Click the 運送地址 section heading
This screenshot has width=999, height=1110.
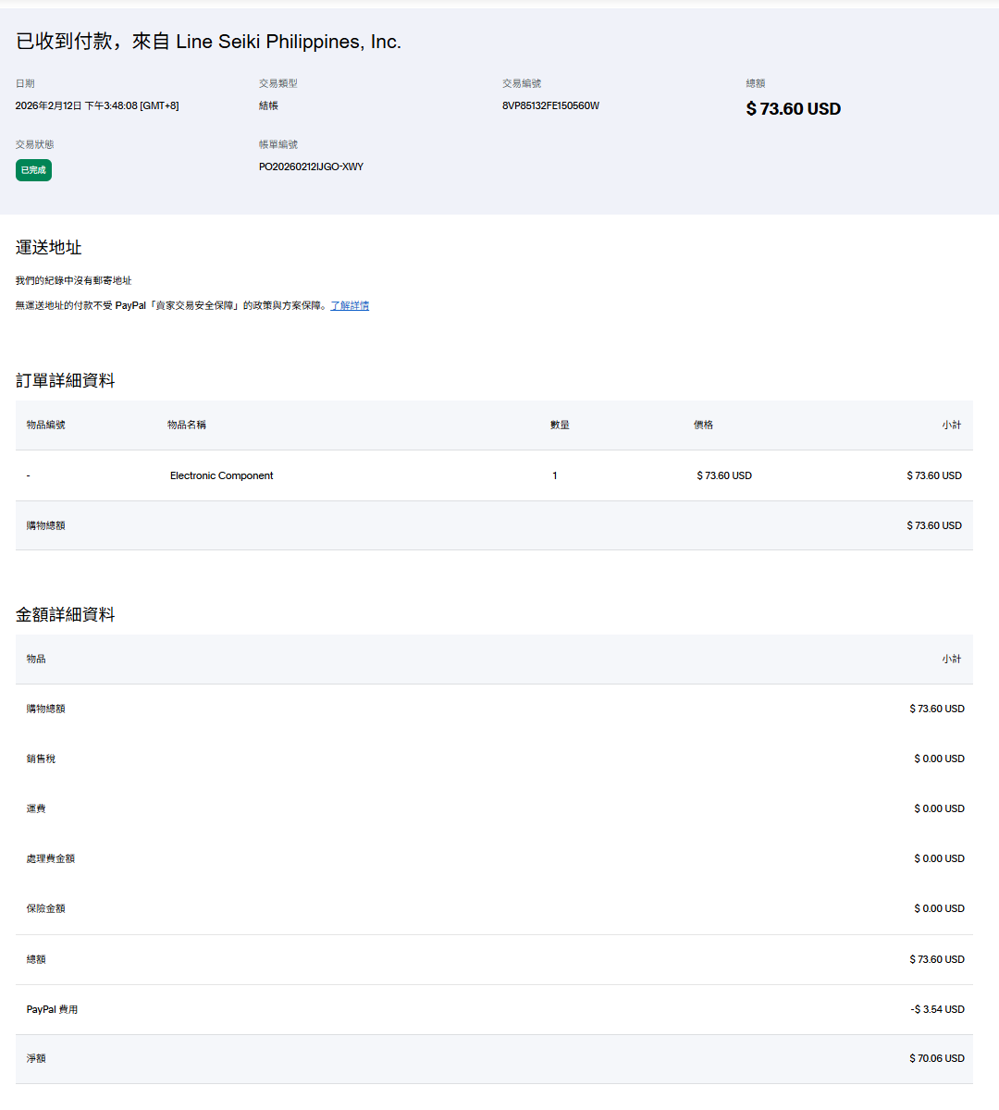coord(48,247)
